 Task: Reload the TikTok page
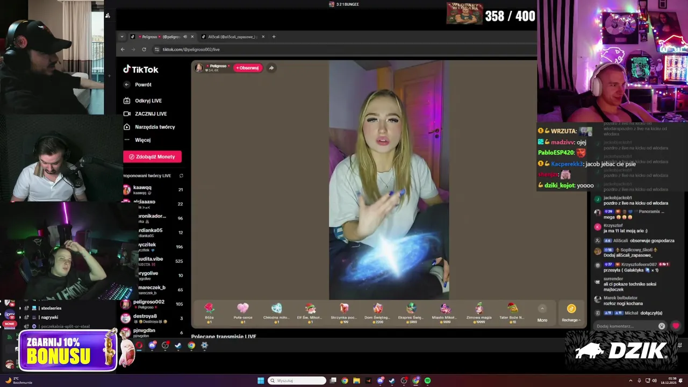[144, 49]
